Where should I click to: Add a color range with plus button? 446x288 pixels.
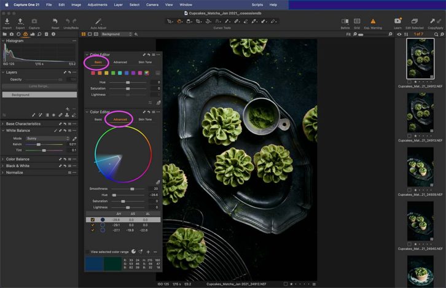148,252
